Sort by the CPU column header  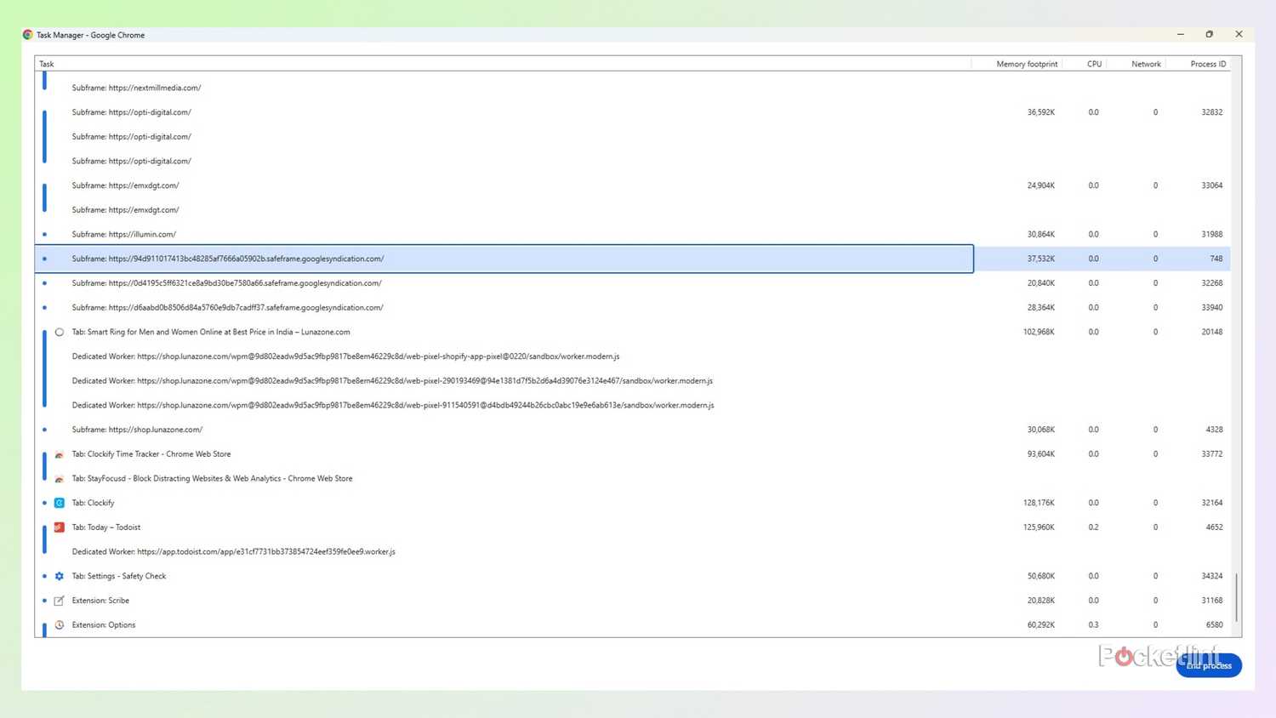(x=1085, y=64)
